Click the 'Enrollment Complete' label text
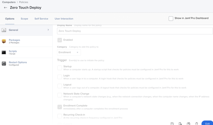Screen dimensions: 213x125 point(75,106)
